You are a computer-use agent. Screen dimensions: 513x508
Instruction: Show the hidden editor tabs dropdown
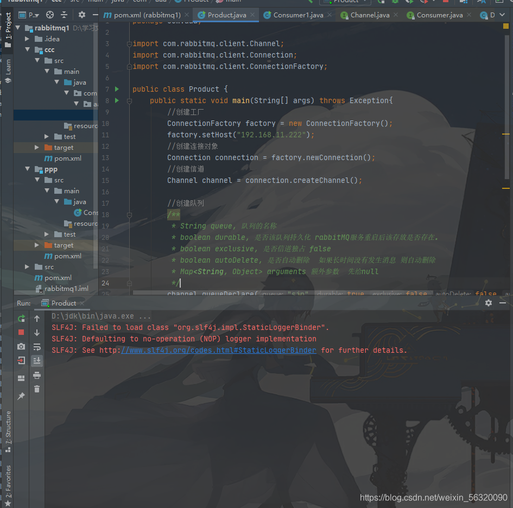(502, 15)
